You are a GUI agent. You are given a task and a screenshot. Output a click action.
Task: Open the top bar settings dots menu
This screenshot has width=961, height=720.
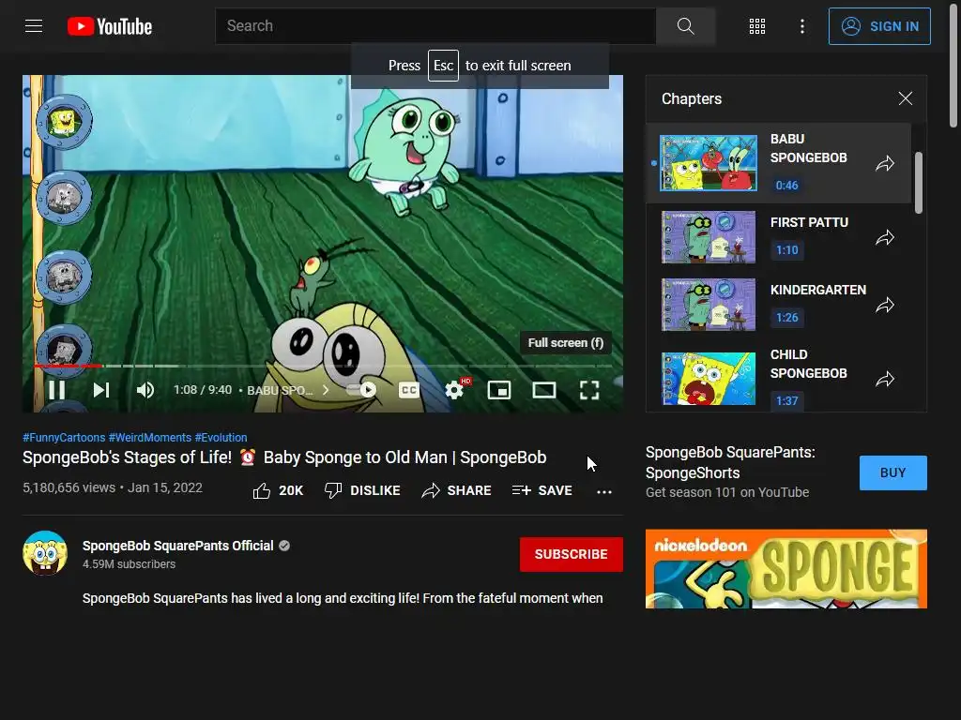(802, 26)
